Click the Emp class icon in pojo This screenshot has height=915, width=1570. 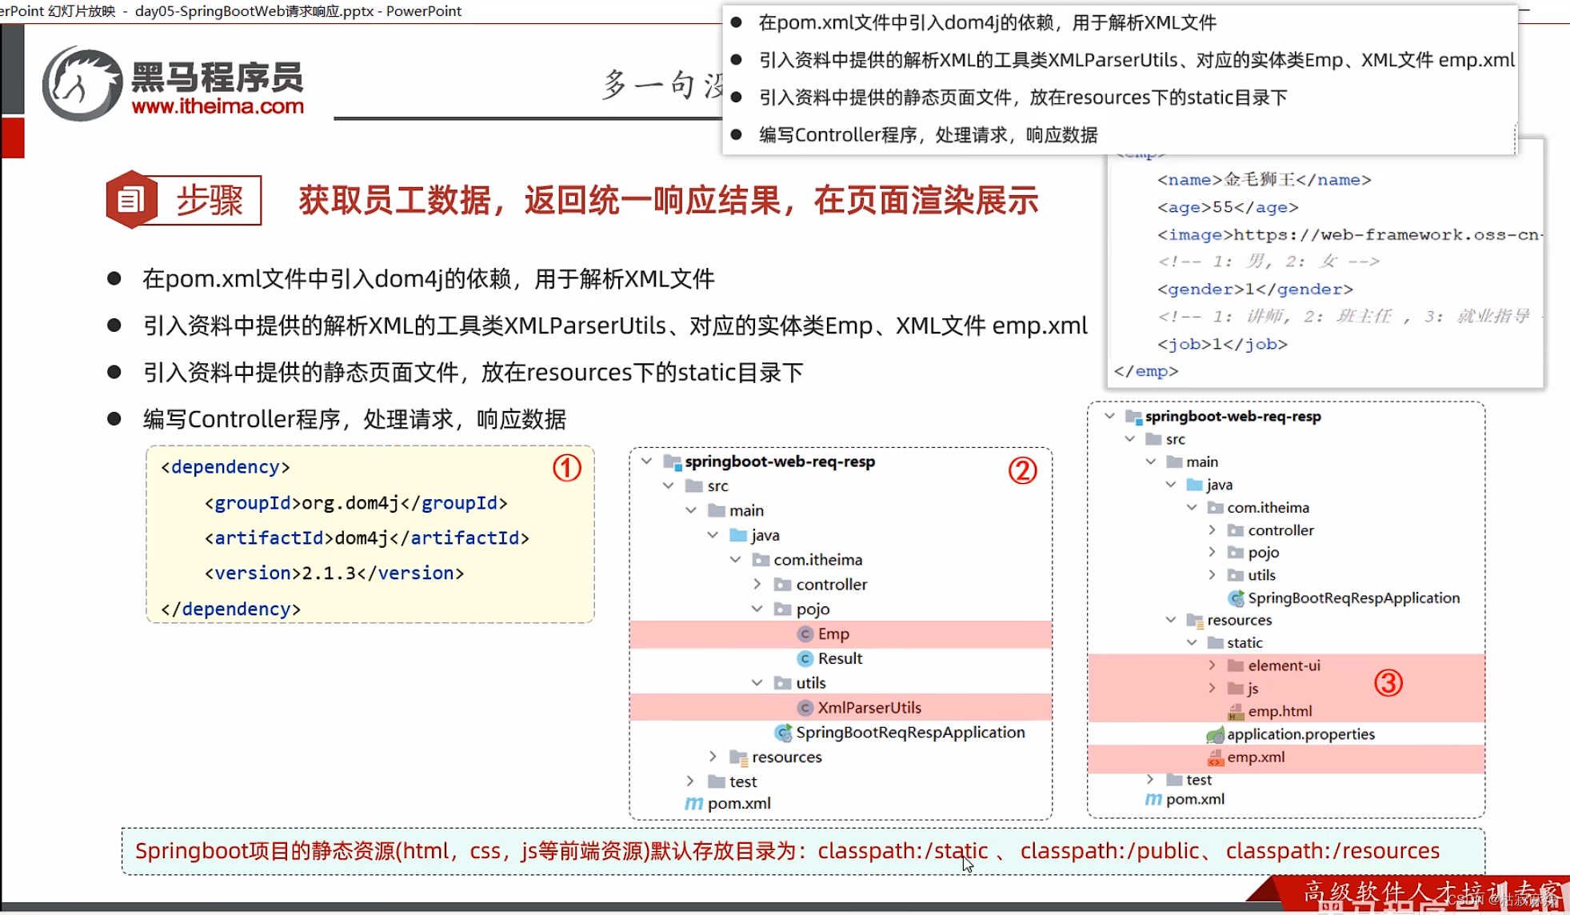pyautogui.click(x=805, y=634)
